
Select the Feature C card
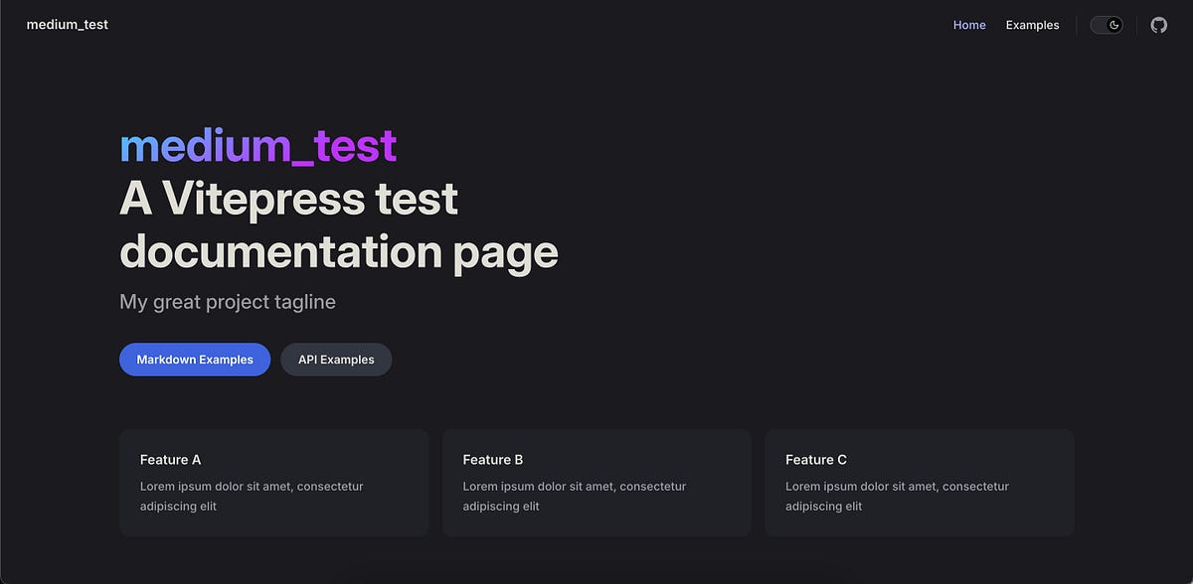pyautogui.click(x=919, y=483)
